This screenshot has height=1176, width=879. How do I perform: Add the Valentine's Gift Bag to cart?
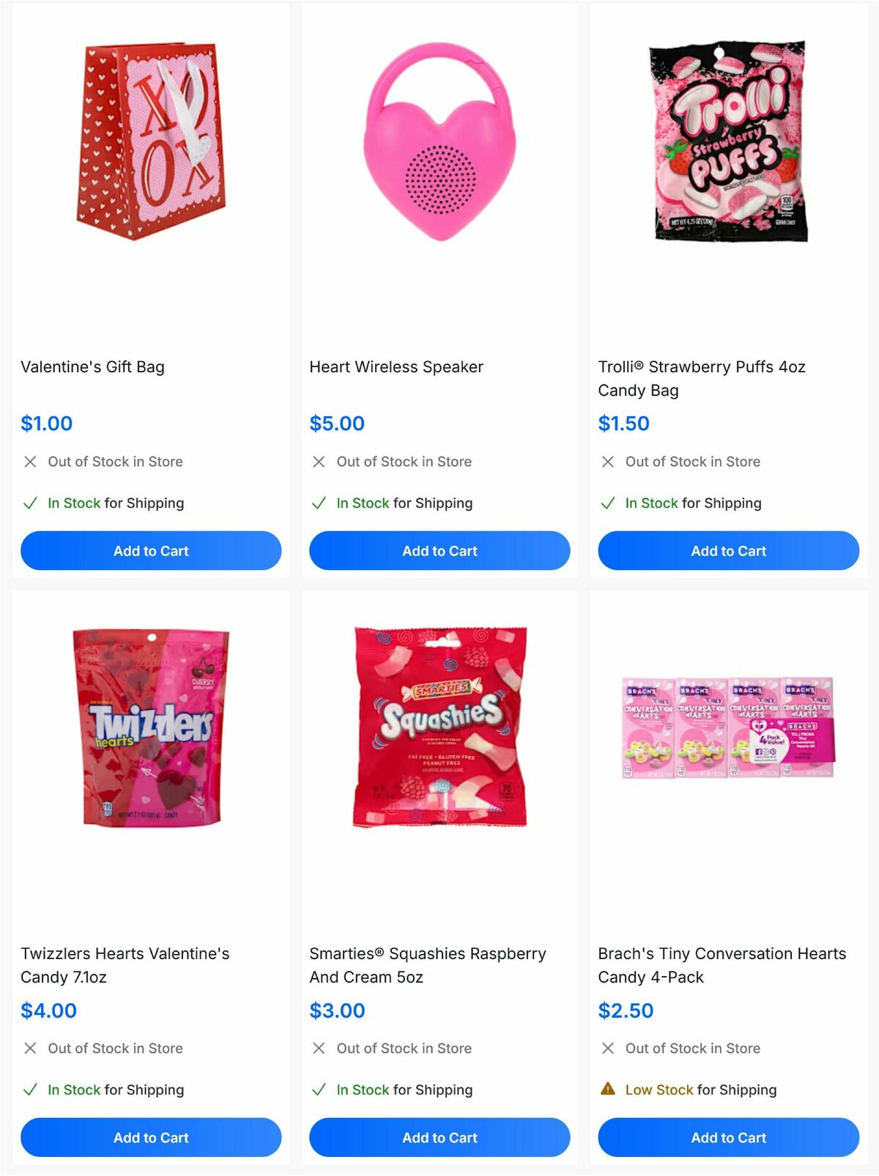click(x=150, y=550)
